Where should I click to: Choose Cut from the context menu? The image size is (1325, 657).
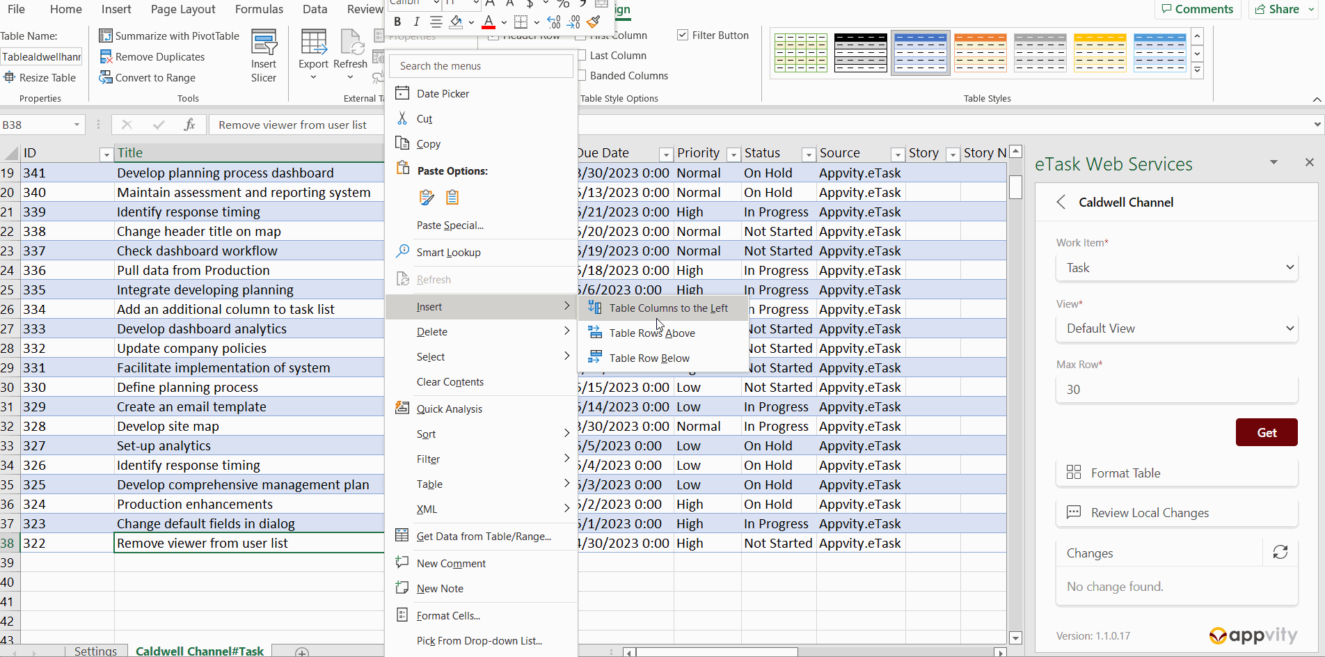tap(425, 119)
